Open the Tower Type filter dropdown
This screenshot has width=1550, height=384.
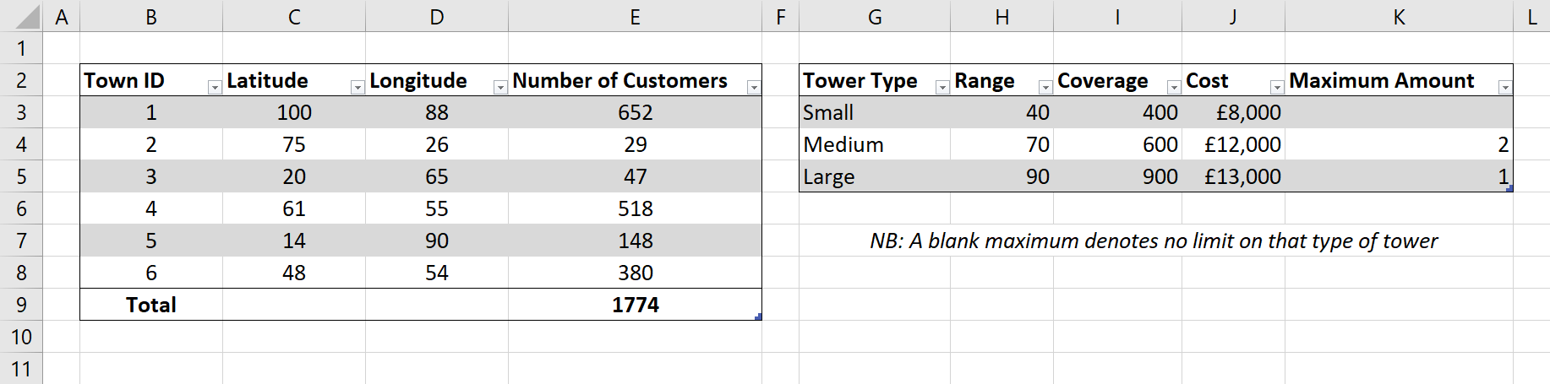click(942, 87)
